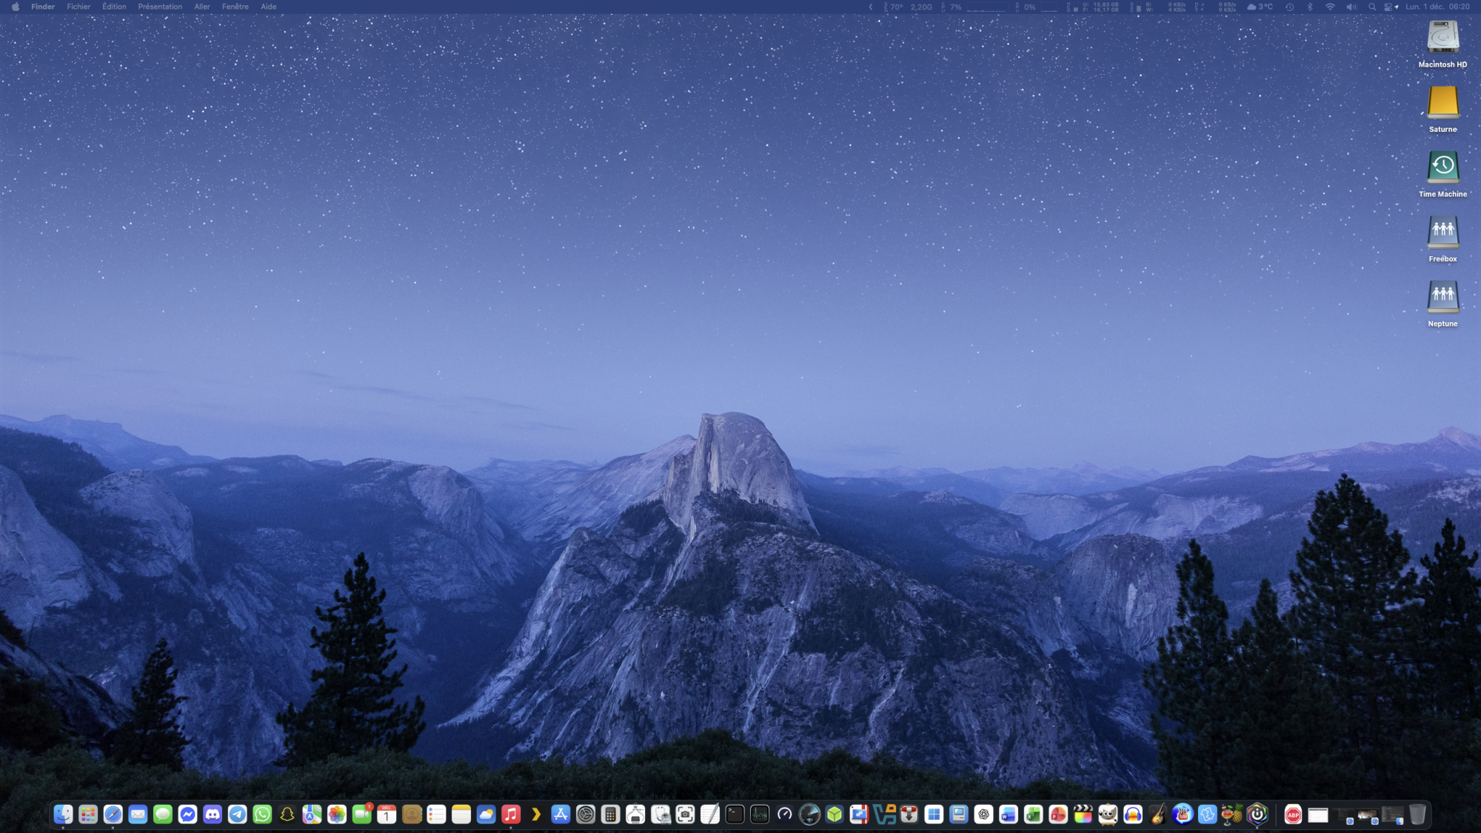Launch Microsoft Excel from the Dock
The width and height of the screenshot is (1481, 833).
click(1033, 814)
